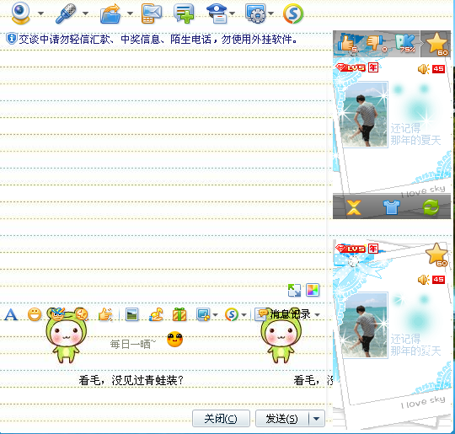Click the '每日一晒~' text in the input box
This screenshot has width=455, height=434.
133,344
